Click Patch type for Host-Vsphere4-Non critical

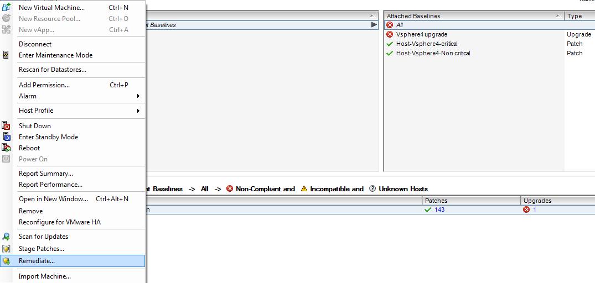(x=575, y=53)
